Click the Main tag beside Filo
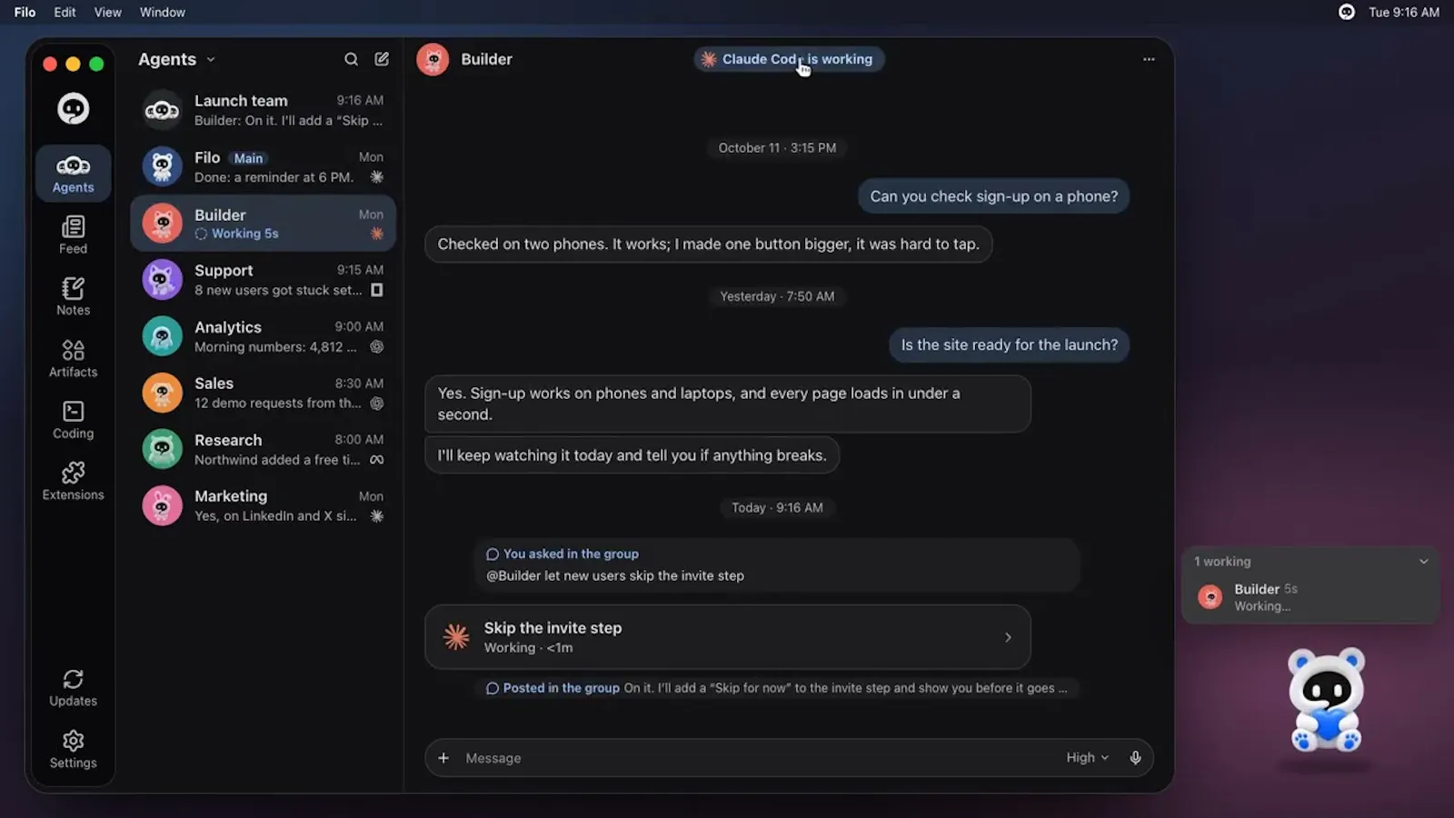1454x818 pixels. coord(248,158)
